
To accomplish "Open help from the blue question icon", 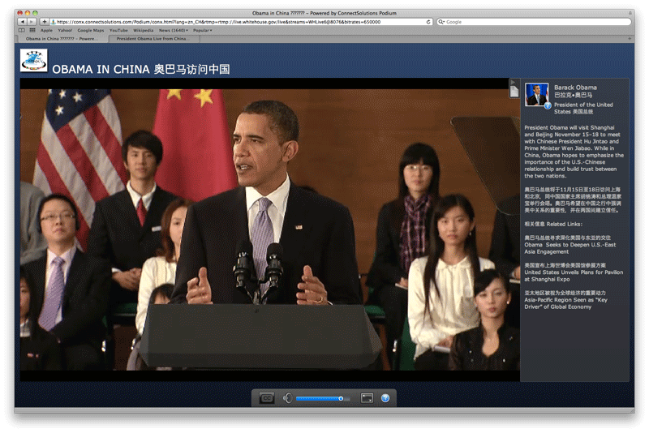I will (x=385, y=398).
